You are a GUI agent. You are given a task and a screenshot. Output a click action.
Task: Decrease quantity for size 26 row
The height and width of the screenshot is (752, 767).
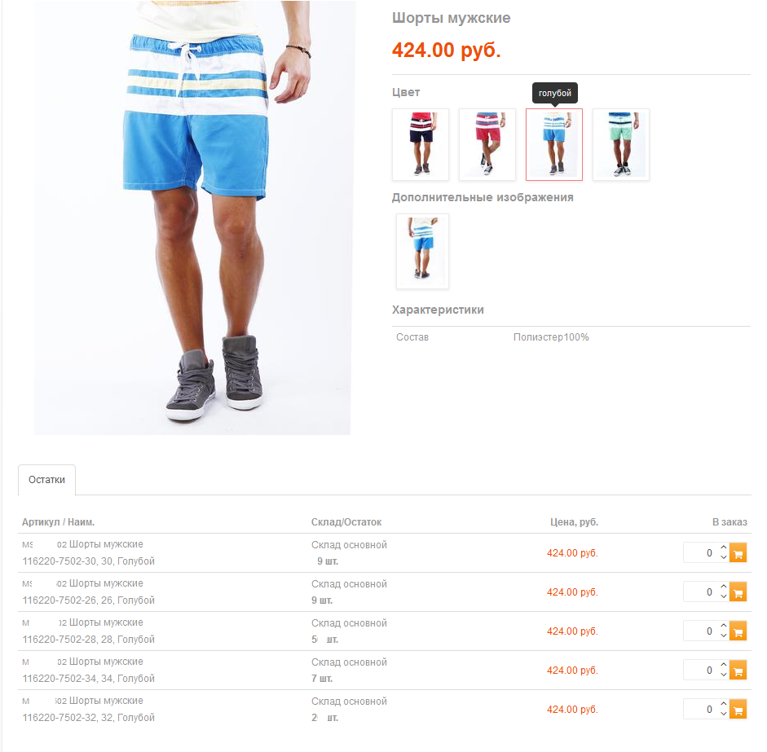pos(724,596)
